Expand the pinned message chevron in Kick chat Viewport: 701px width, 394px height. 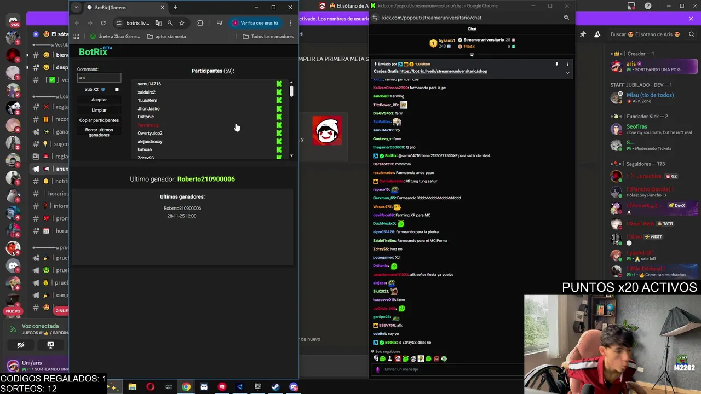click(x=567, y=72)
